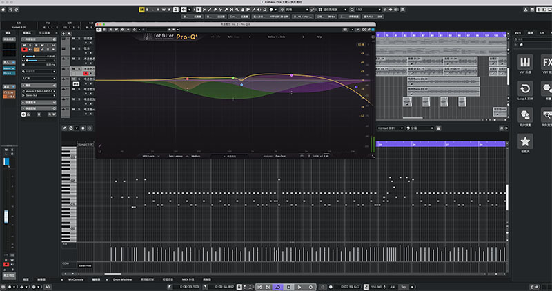Switch to the CR tab in right zone

pyautogui.click(x=542, y=32)
